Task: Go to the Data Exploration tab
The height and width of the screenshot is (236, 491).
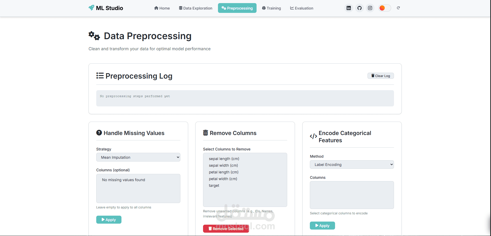Action: (196, 8)
